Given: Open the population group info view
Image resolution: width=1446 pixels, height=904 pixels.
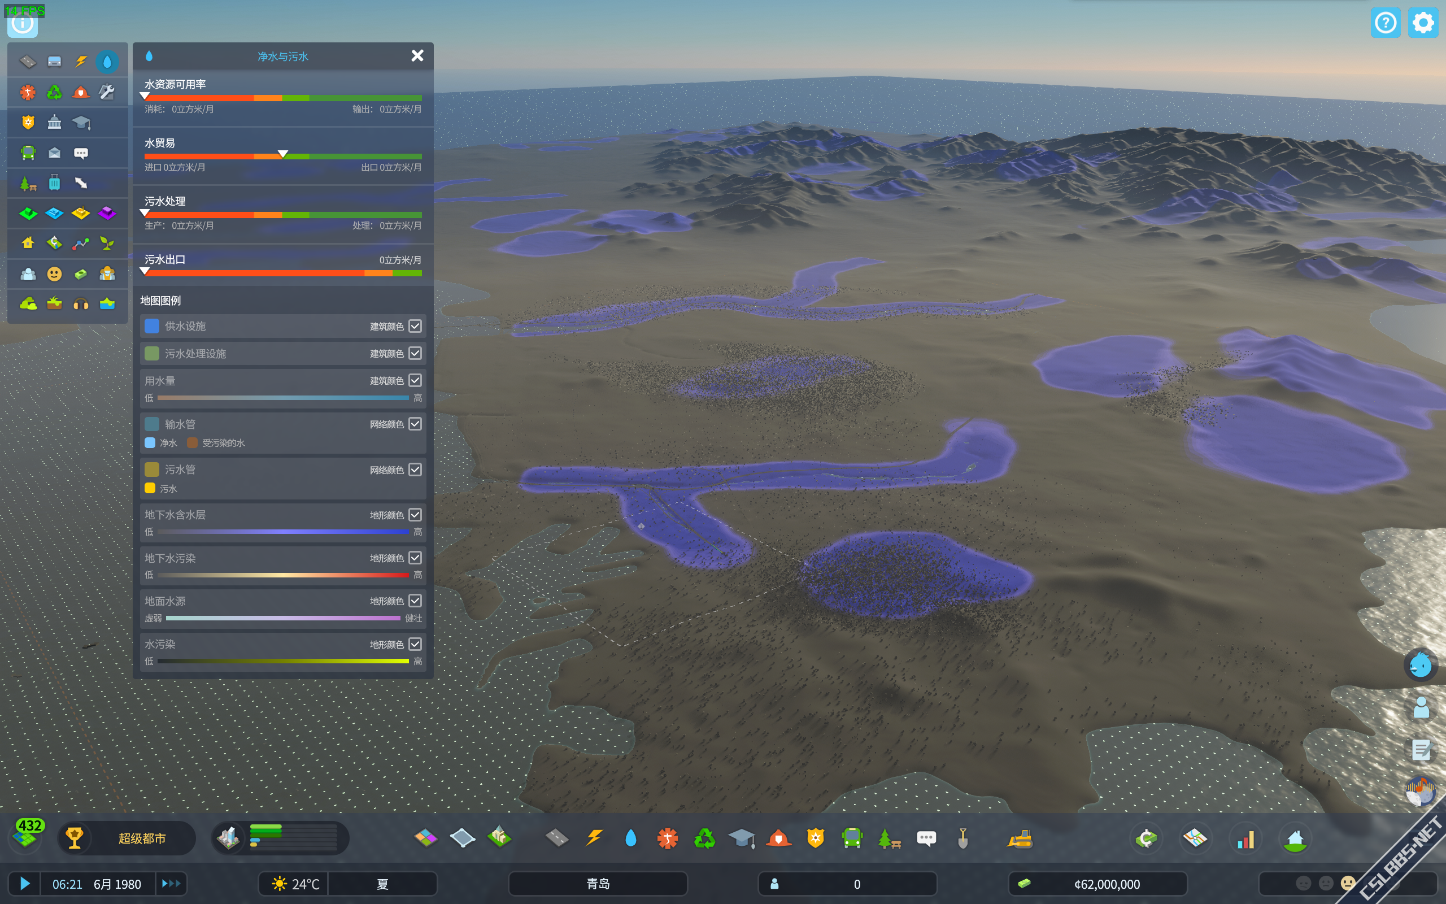Looking at the screenshot, I should [x=28, y=274].
